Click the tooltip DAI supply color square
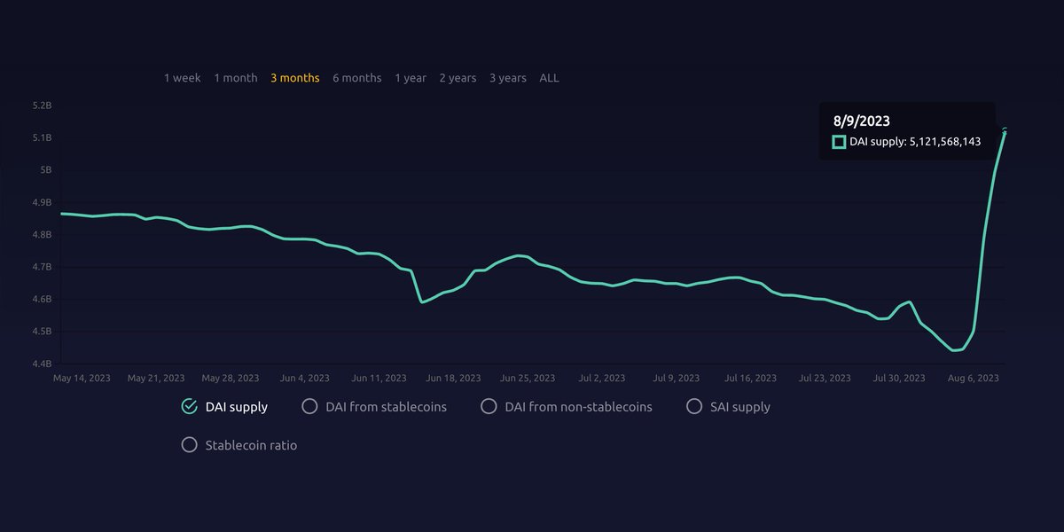1064x532 pixels. click(839, 142)
